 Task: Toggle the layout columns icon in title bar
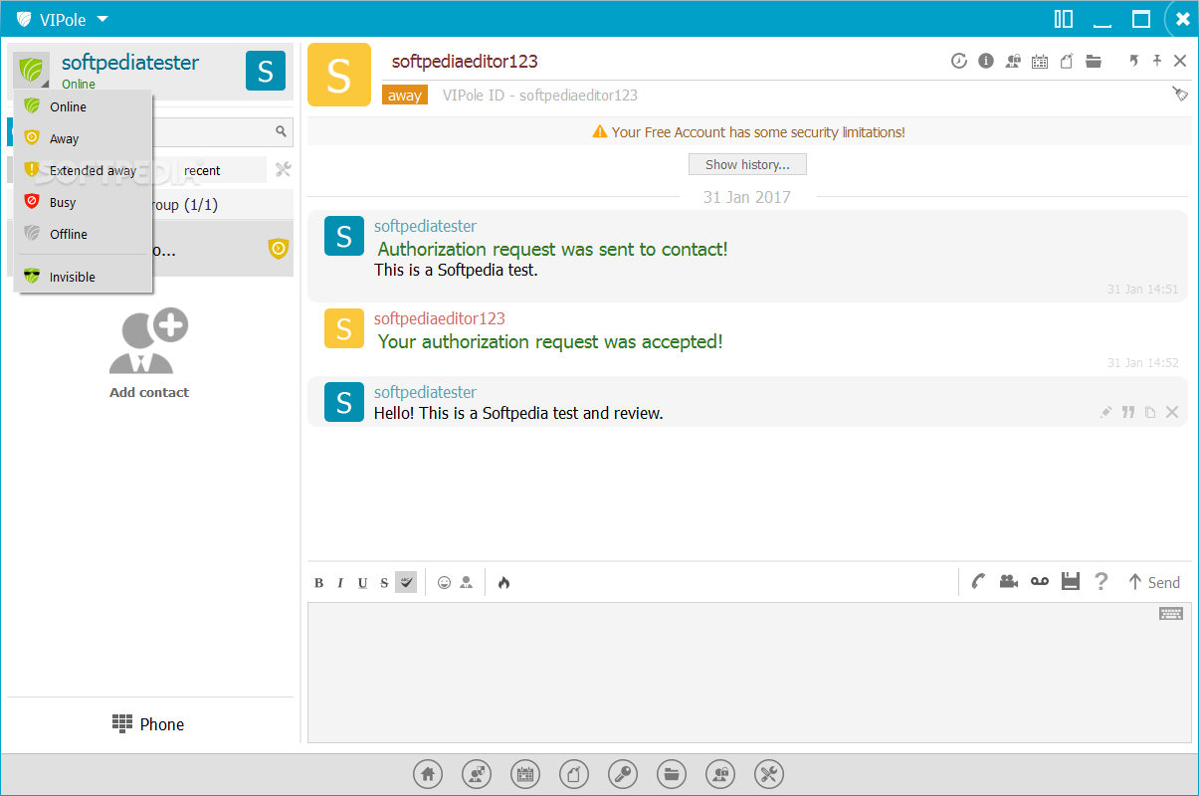point(1064,19)
